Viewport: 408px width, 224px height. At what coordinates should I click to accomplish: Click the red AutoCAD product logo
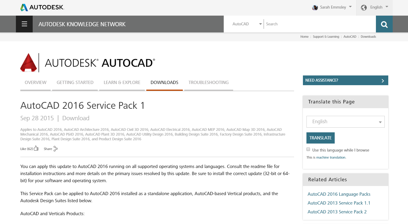click(x=29, y=62)
